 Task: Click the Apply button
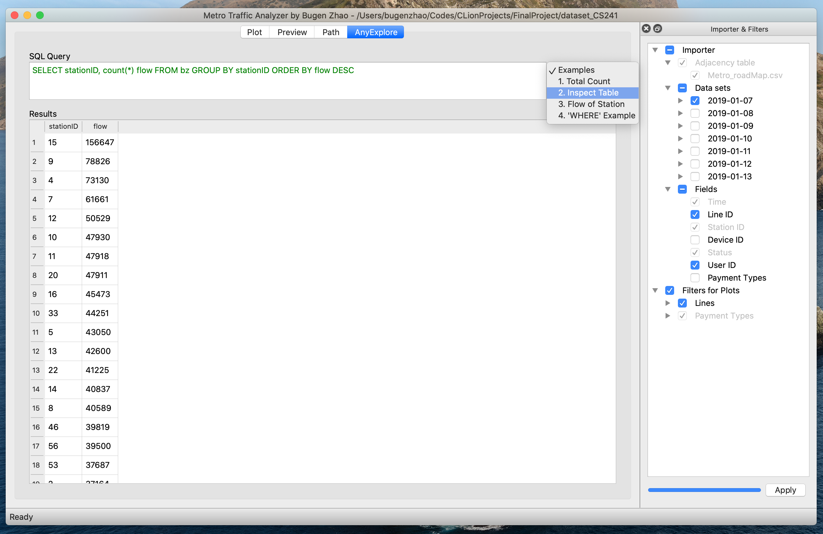(786, 490)
